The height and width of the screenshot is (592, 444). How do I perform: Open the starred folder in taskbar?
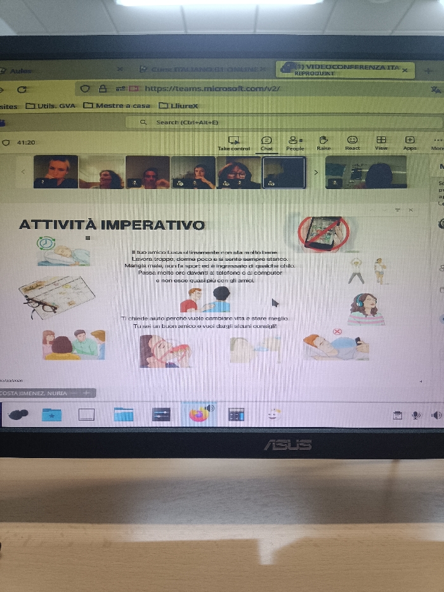tap(51, 414)
